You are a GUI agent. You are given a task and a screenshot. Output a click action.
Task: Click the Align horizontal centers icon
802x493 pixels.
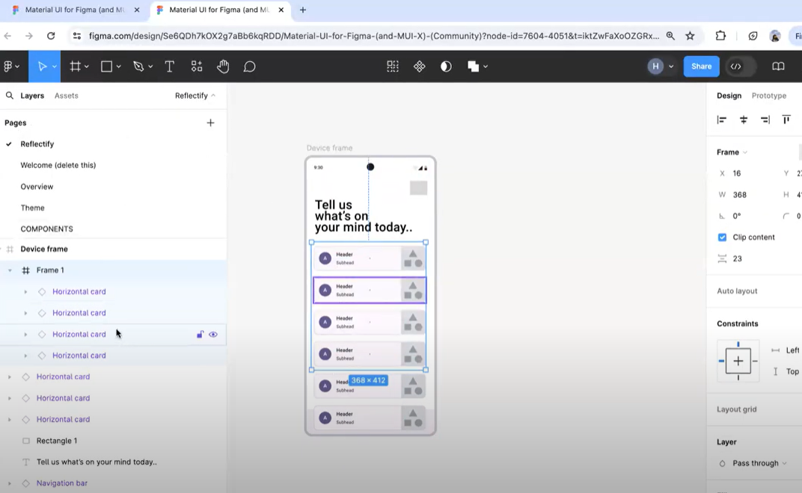coord(744,120)
